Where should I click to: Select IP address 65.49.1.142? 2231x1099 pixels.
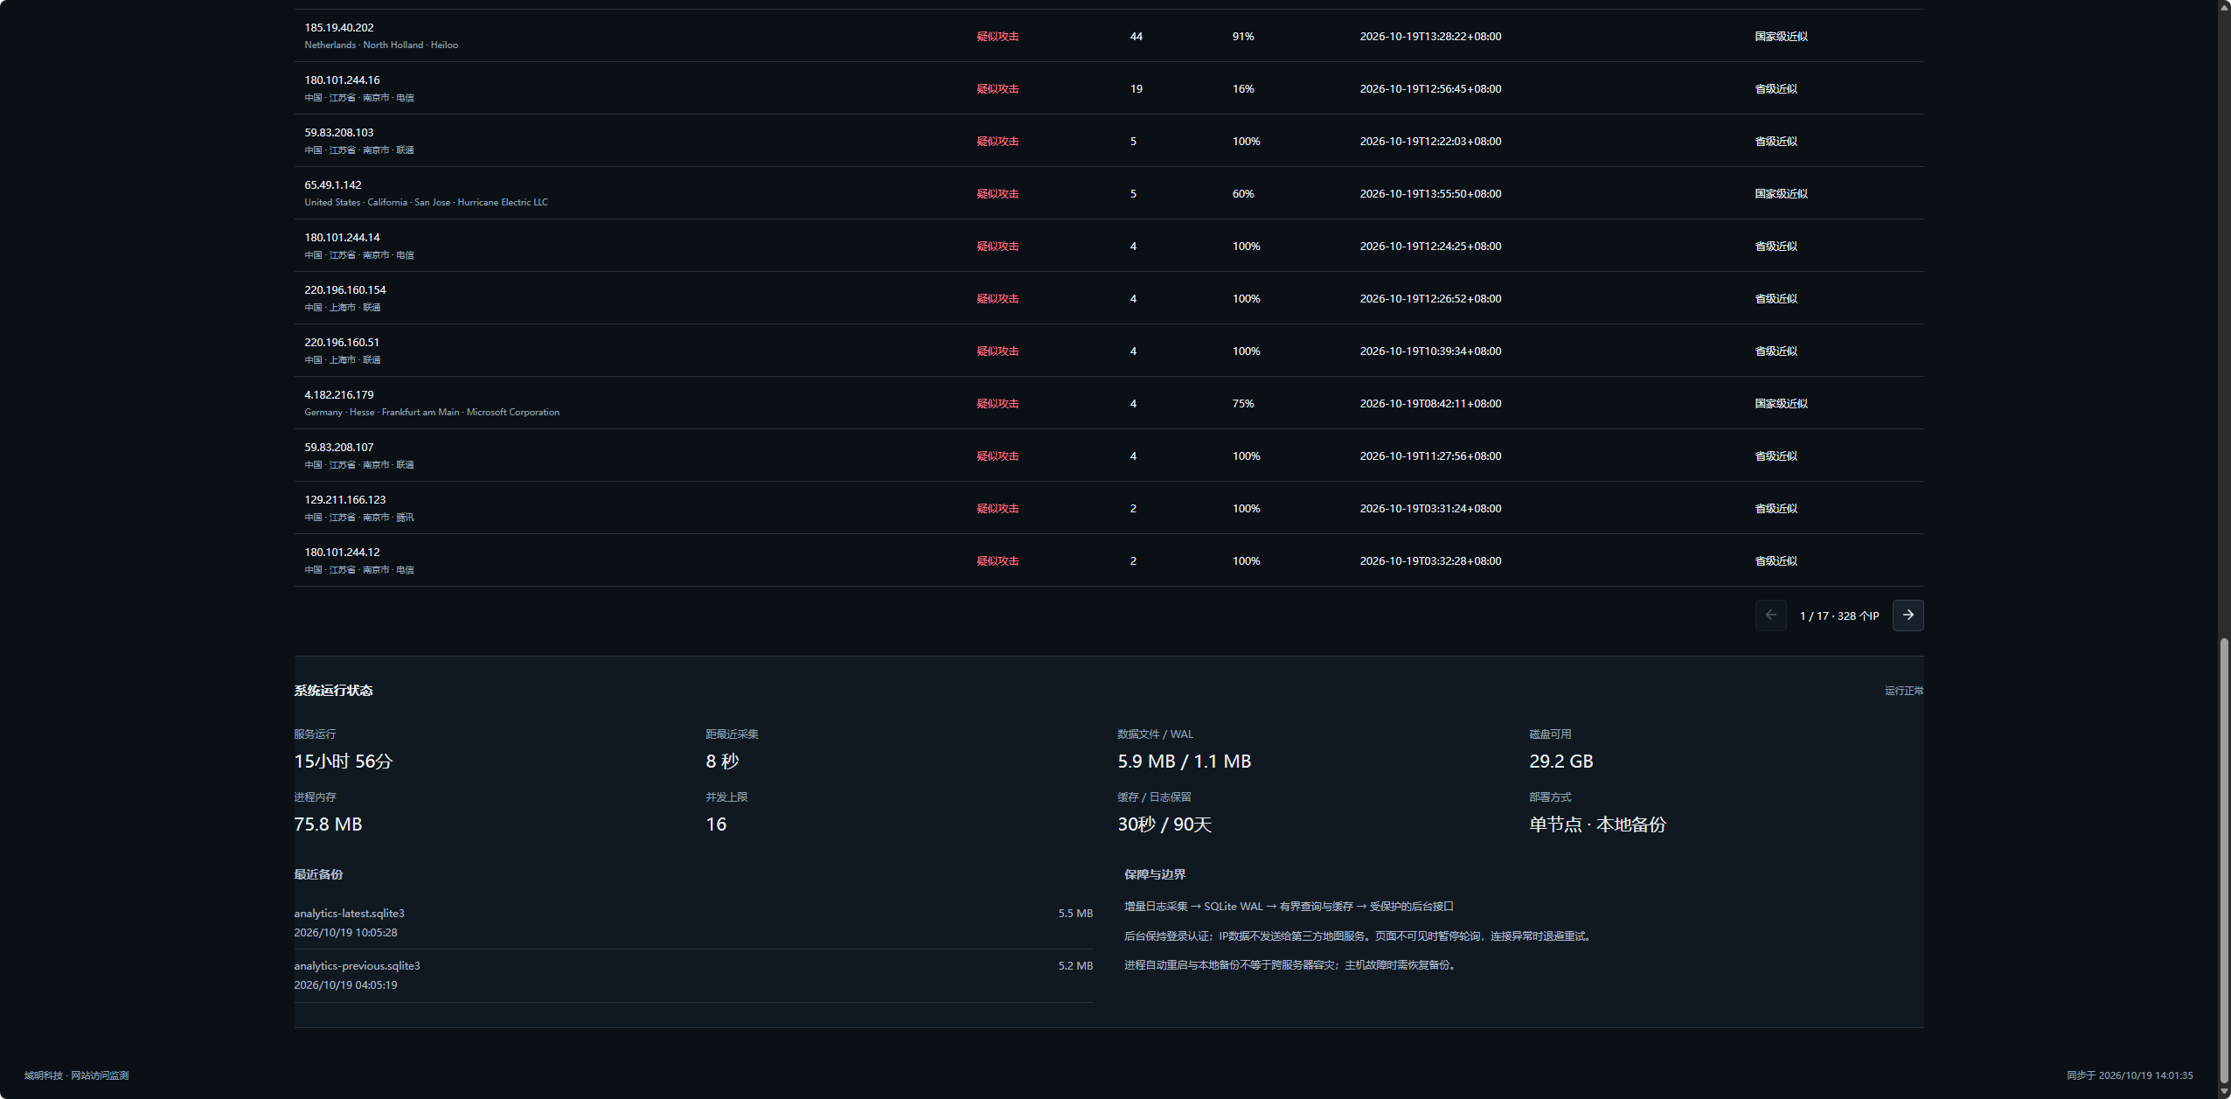[x=333, y=185]
